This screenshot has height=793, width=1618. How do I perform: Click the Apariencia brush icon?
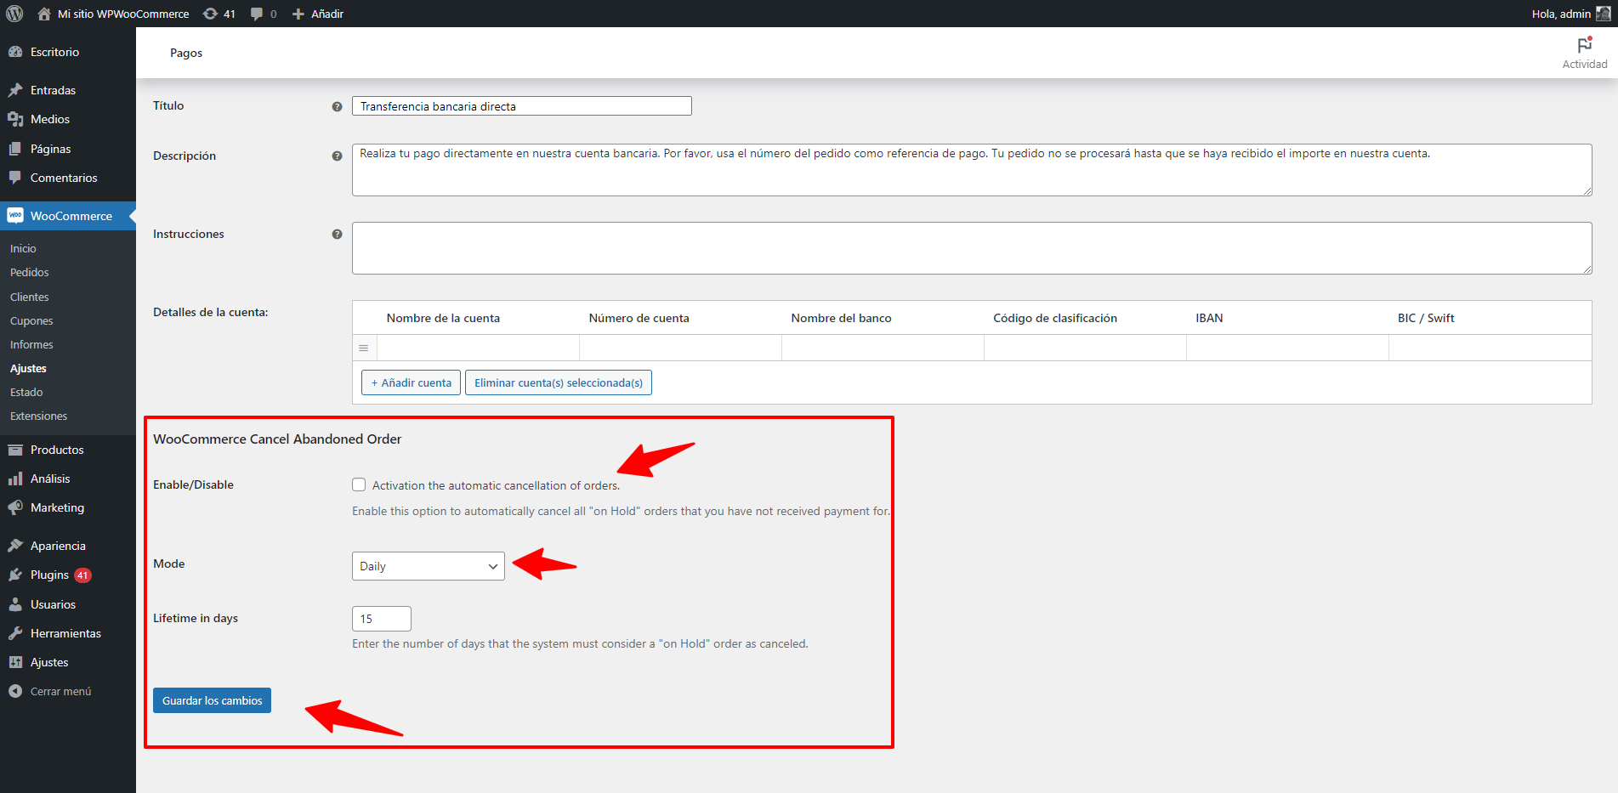[x=15, y=546]
